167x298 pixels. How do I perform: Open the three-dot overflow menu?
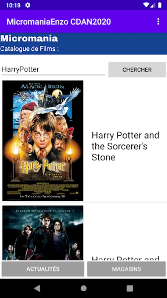click(158, 22)
